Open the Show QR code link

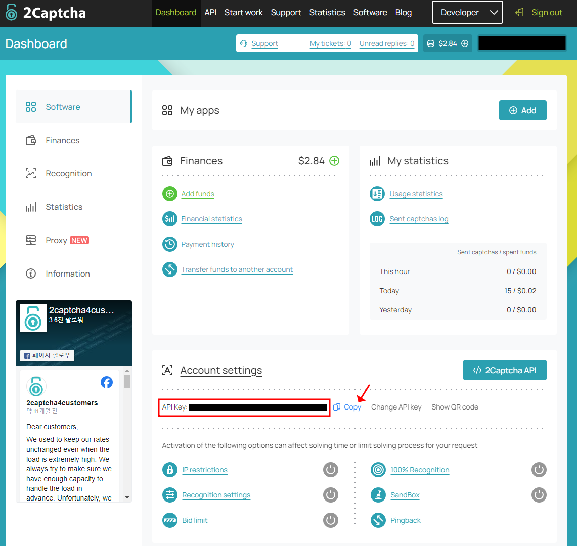coord(455,407)
